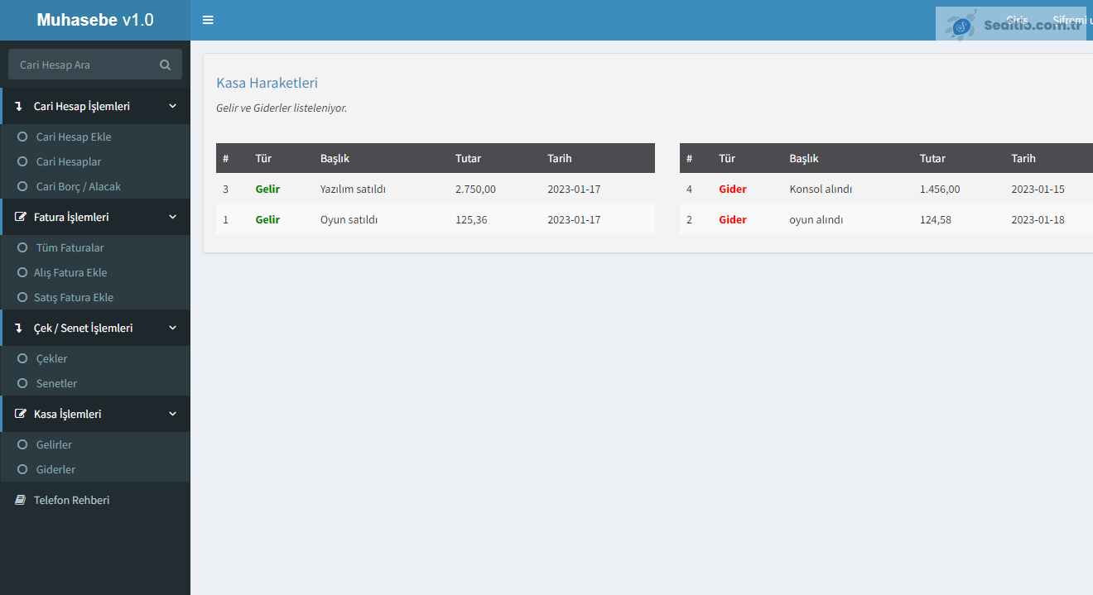
Task: Collapse Kasa İşlemleri with its chevron
Action: [172, 414]
